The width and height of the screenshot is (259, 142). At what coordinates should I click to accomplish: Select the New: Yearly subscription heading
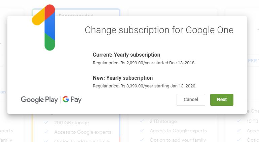click(123, 78)
